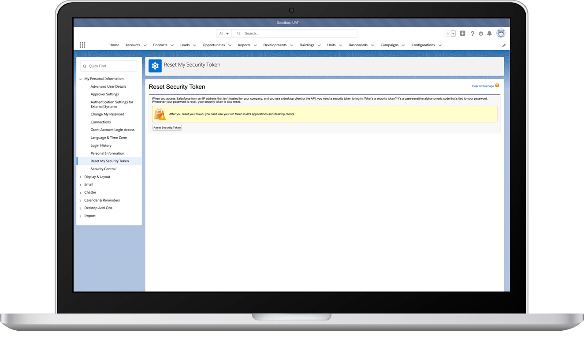Open the All search scope dropdown

point(223,33)
